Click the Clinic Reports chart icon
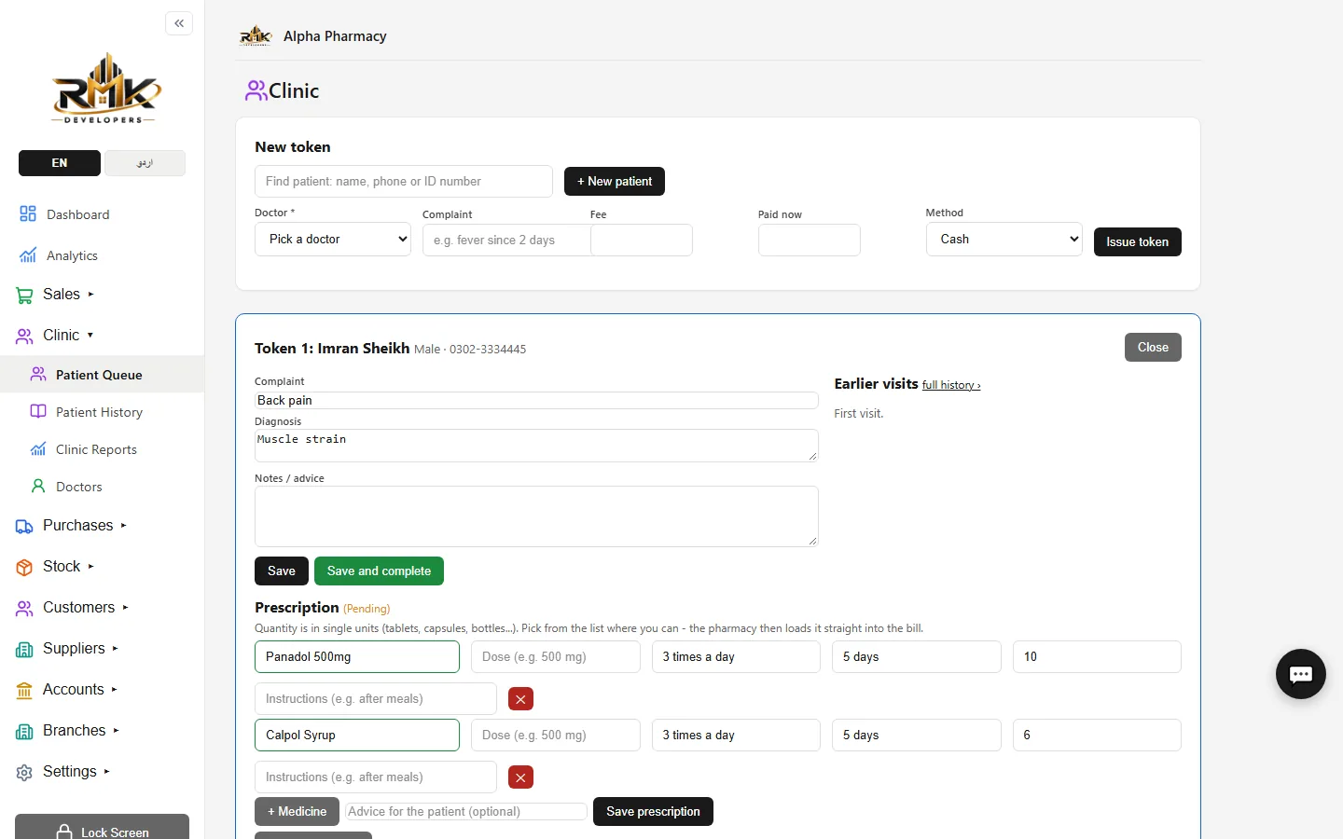The width and height of the screenshot is (1343, 839). click(38, 448)
